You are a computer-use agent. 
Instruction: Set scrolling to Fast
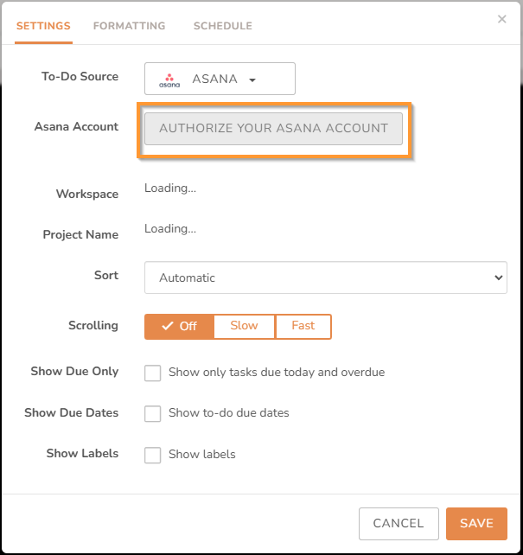click(x=303, y=327)
